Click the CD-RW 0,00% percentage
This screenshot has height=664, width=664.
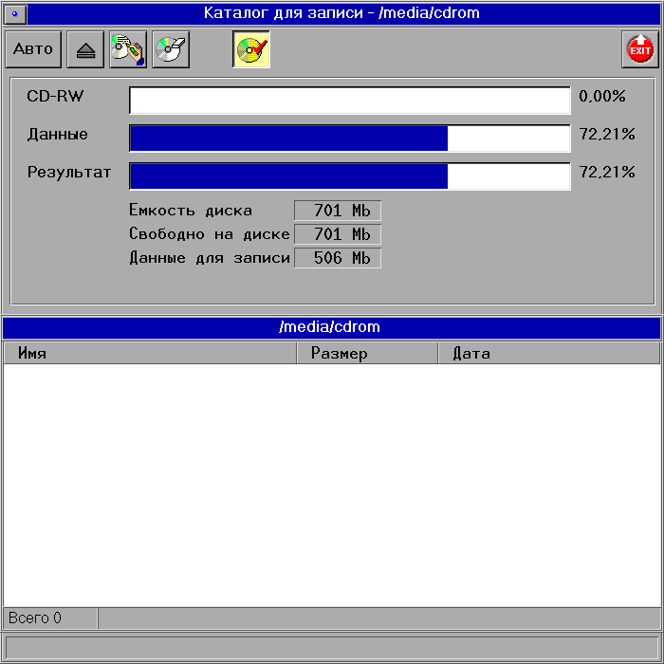(602, 96)
